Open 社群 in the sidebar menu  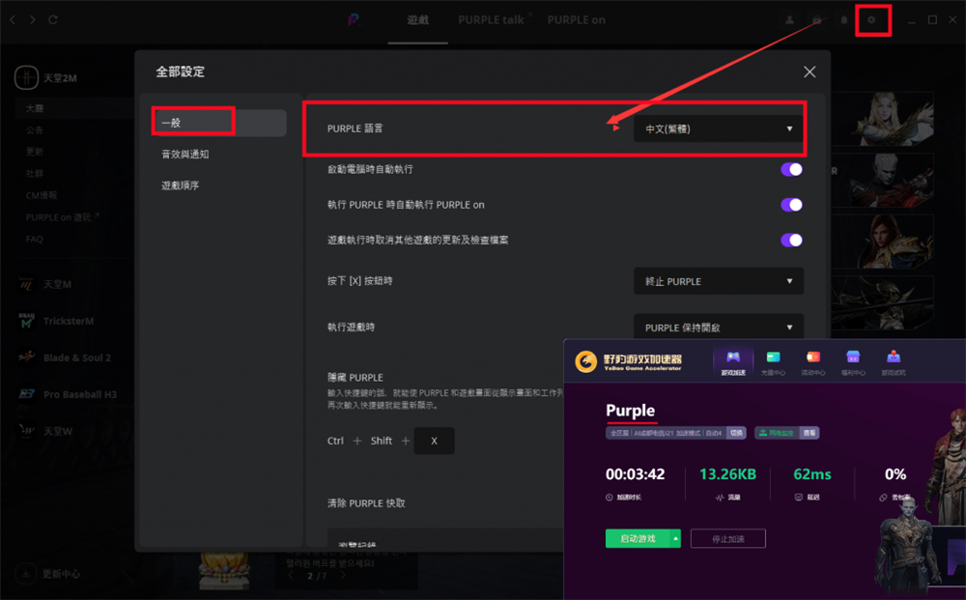click(35, 174)
